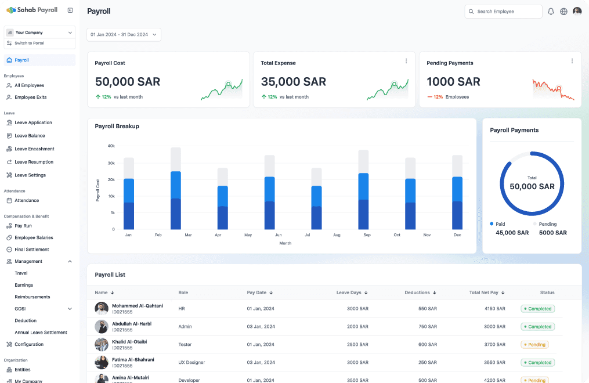Collapse the sidebar using the panel icon
This screenshot has width=589, height=383.
pyautogui.click(x=70, y=10)
